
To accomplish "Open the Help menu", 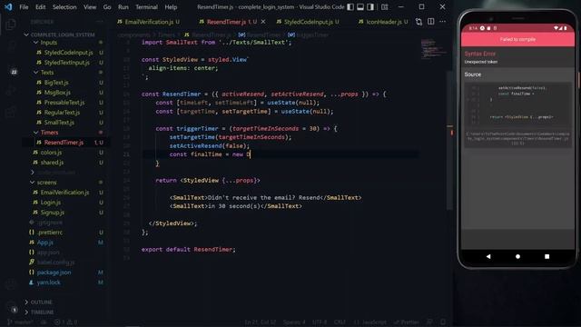I will (171, 7).
